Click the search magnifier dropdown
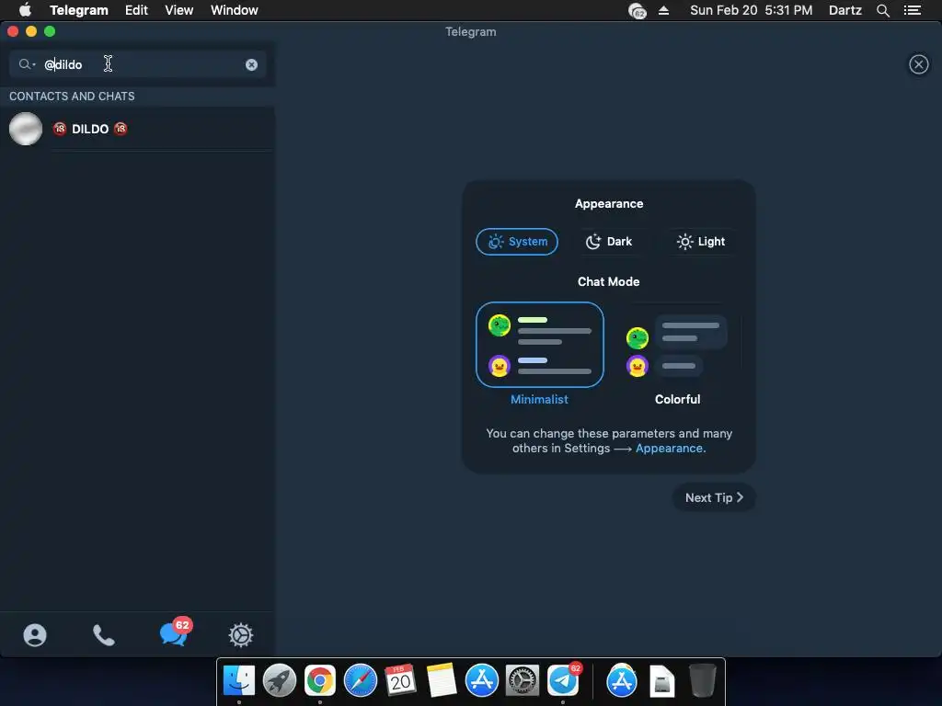Viewport: 942px width, 706px height. click(x=27, y=64)
